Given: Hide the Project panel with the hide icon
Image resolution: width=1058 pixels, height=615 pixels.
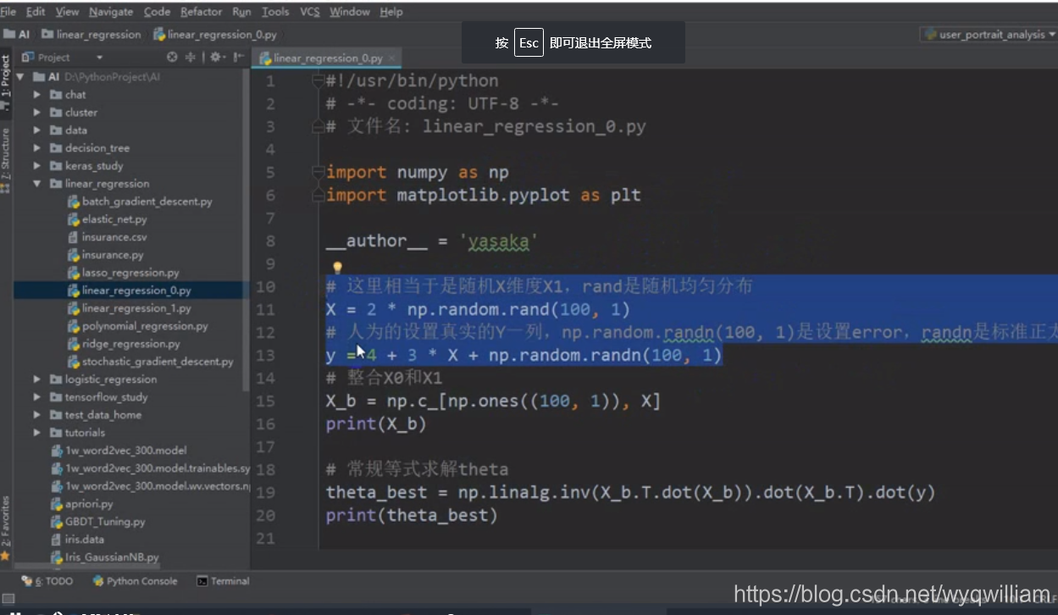Looking at the screenshot, I should point(236,57).
